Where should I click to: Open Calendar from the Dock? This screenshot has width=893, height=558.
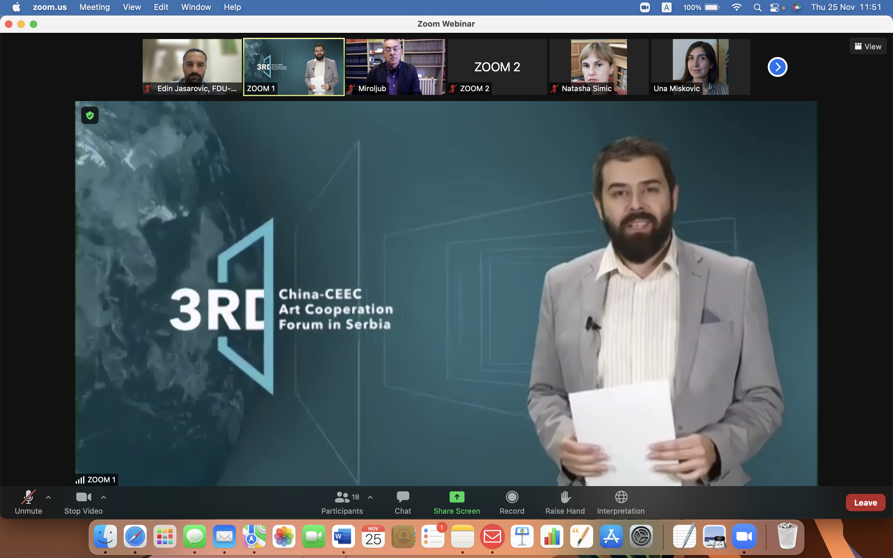coord(373,536)
